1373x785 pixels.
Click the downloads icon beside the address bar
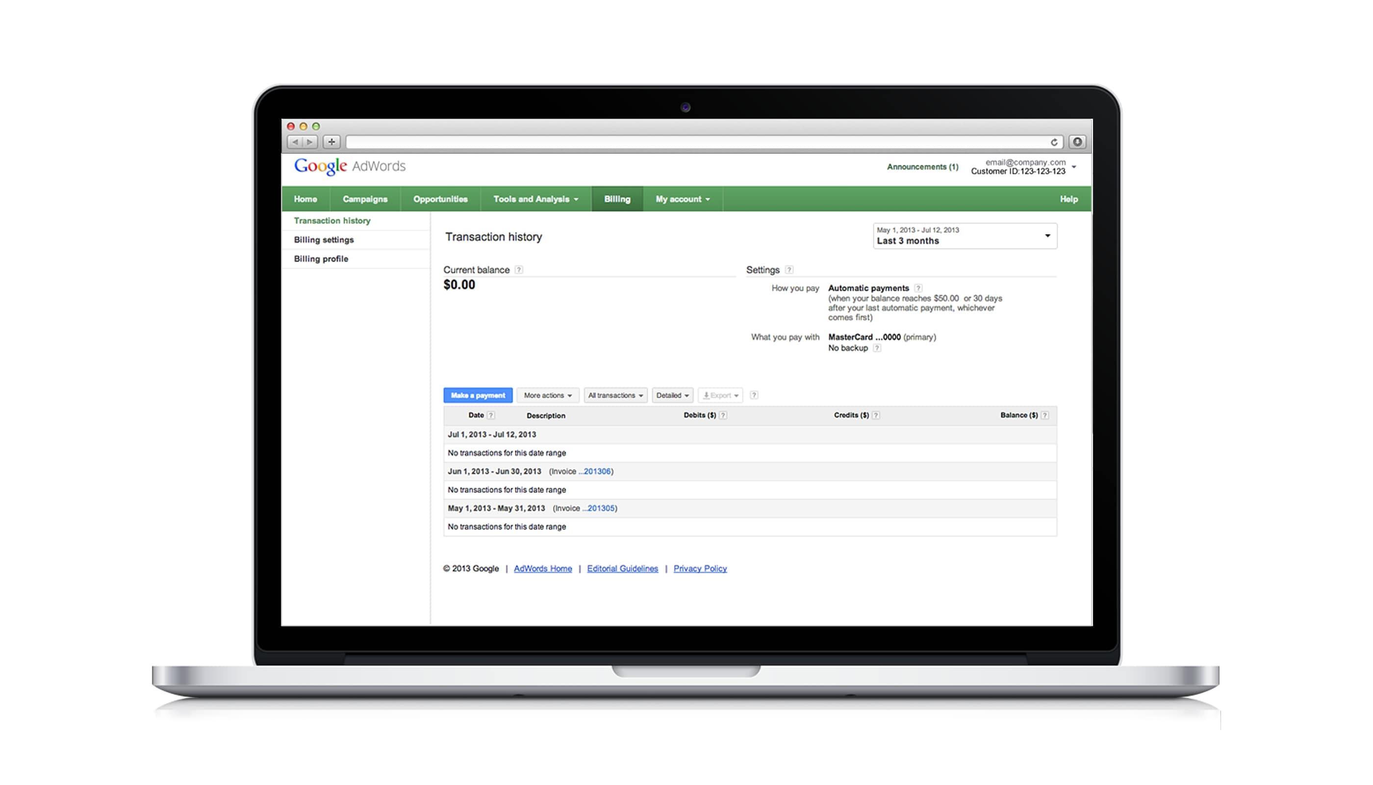point(1077,142)
